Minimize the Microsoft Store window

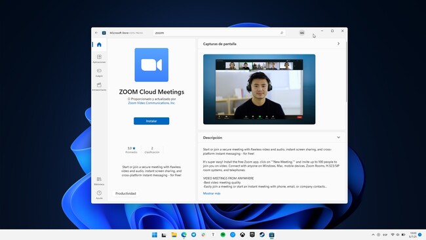322,31
